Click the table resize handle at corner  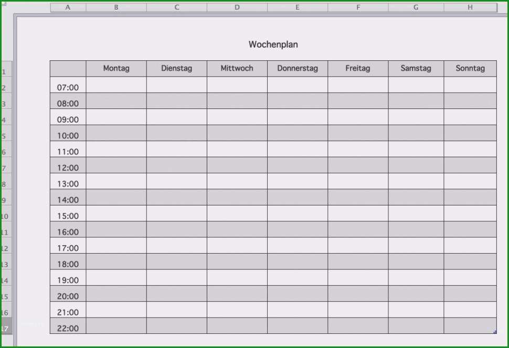click(x=495, y=332)
